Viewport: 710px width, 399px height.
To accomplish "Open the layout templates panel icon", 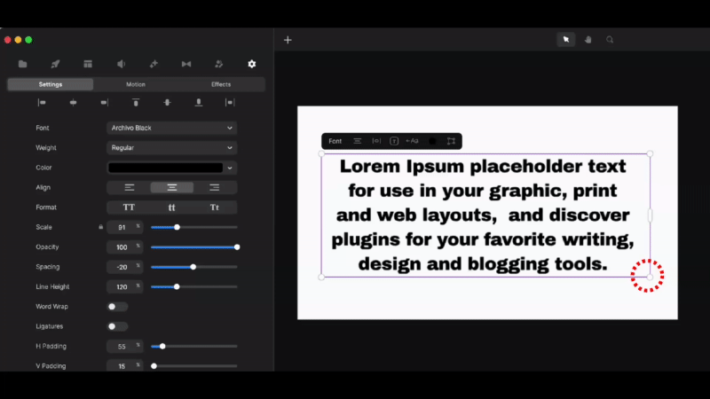I will pos(88,64).
